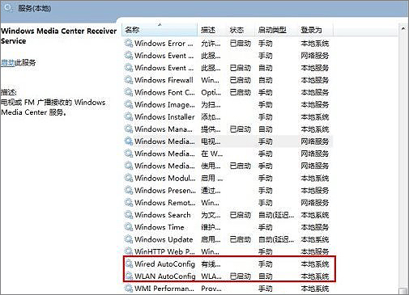The image size is (409, 295).
Task: Sort services by the 名称 column header
Action: (x=160, y=30)
